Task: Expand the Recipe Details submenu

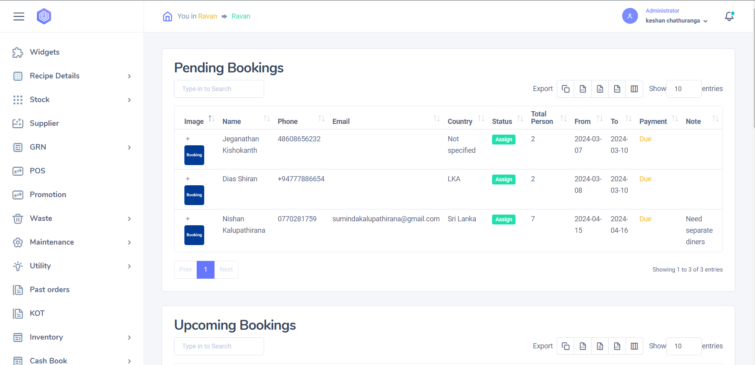Action: tap(129, 76)
